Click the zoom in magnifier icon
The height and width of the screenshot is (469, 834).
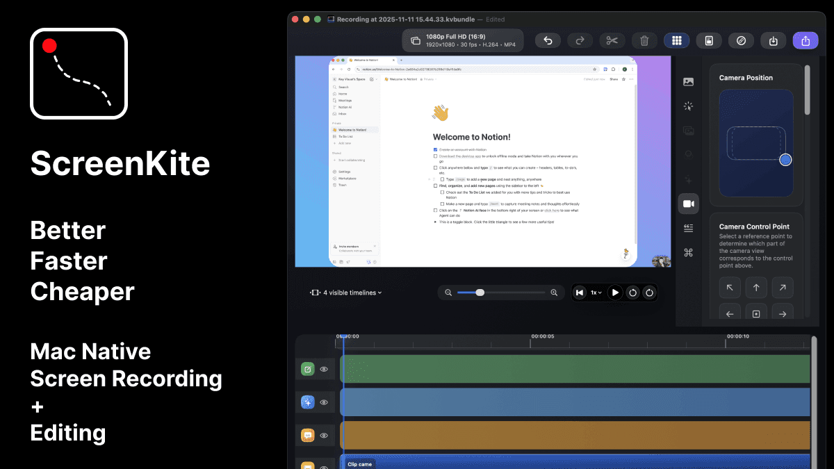pos(554,293)
